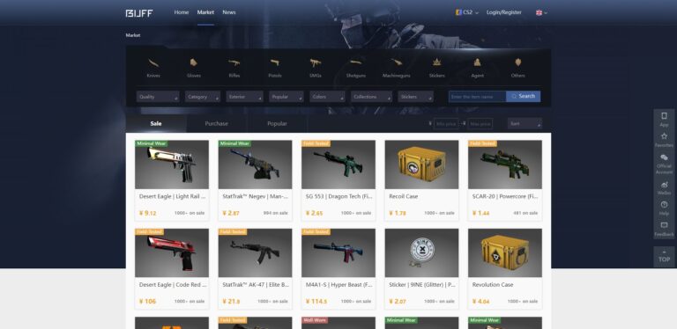Open the News menu item
The width and height of the screenshot is (677, 329).
[229, 12]
